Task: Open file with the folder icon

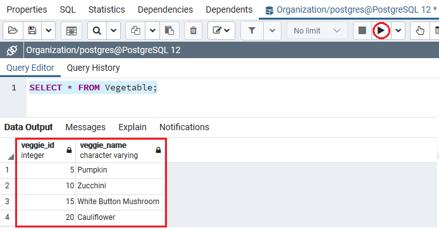Action: [x=13, y=30]
